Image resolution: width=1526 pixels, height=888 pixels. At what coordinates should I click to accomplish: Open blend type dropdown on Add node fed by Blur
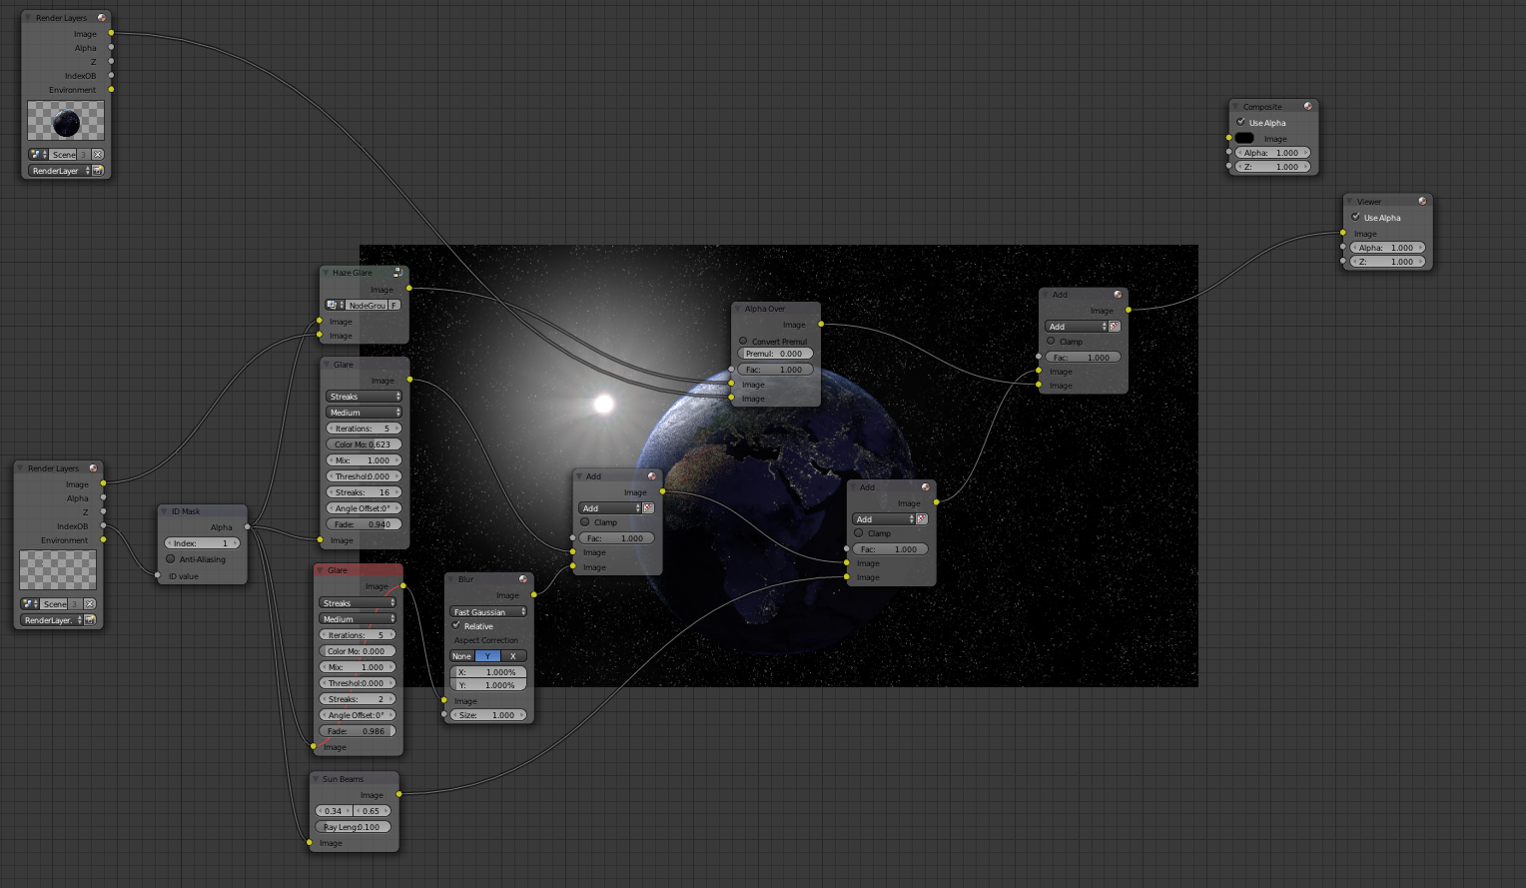click(610, 508)
